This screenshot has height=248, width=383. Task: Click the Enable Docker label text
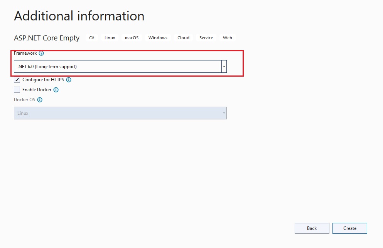tap(37, 90)
